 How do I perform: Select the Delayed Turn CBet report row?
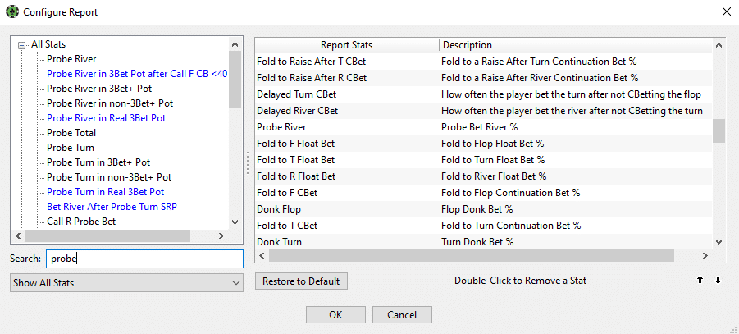(484, 94)
